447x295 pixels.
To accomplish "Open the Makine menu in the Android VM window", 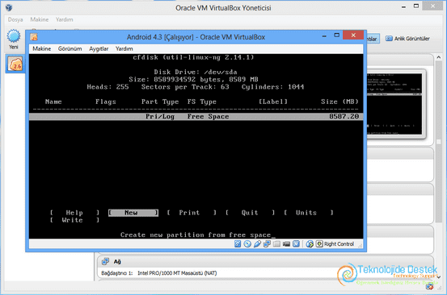I will pyautogui.click(x=41, y=48).
